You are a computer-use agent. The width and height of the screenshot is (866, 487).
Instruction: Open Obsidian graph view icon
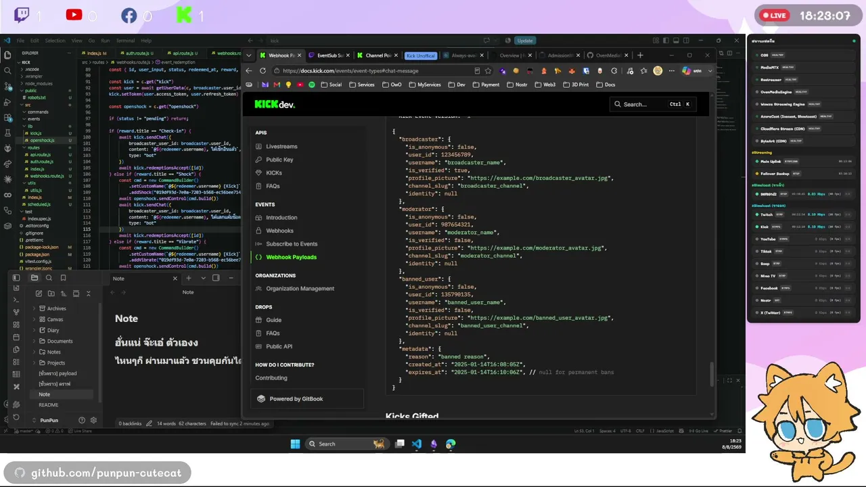17,312
